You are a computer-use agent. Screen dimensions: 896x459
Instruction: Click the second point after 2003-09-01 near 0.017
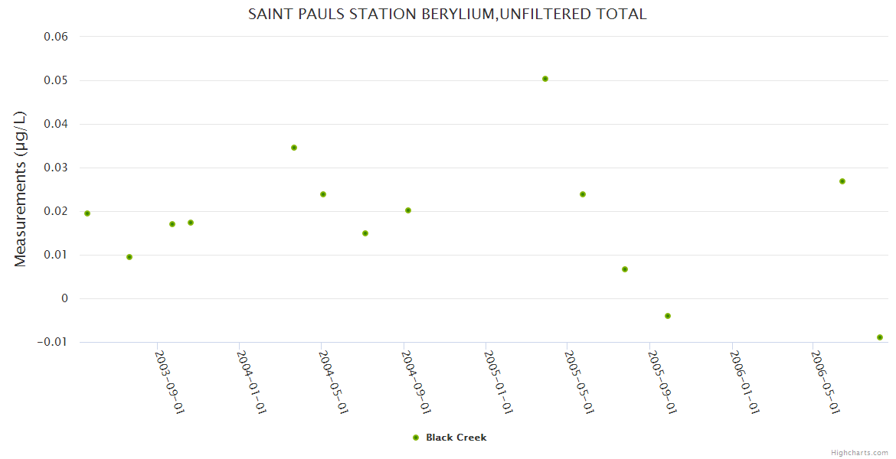(x=191, y=223)
